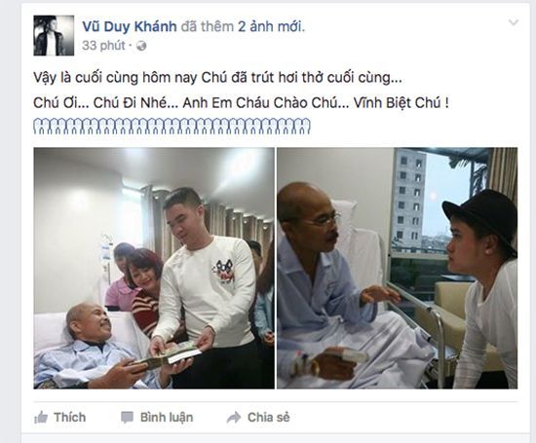The image size is (536, 443).
Task: Open the "2 ảnh mới" photos link
Action: coord(270,26)
